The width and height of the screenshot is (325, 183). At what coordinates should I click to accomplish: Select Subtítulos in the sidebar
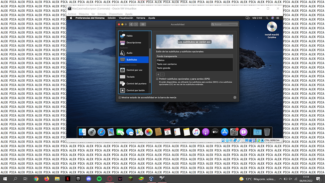[x=134, y=59]
